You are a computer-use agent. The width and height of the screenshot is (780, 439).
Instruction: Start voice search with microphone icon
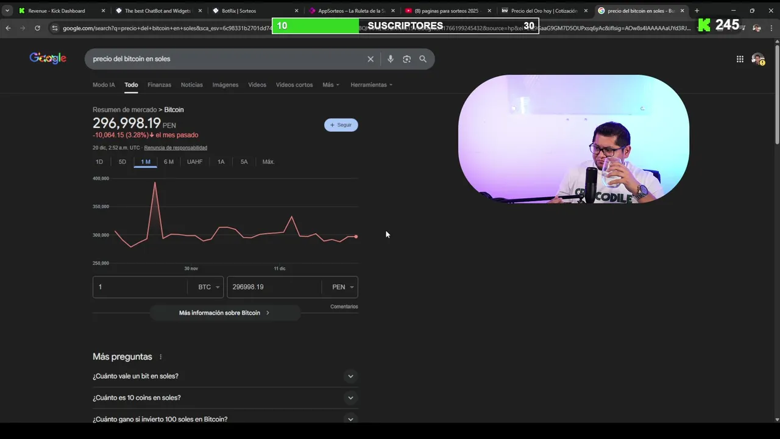point(391,59)
